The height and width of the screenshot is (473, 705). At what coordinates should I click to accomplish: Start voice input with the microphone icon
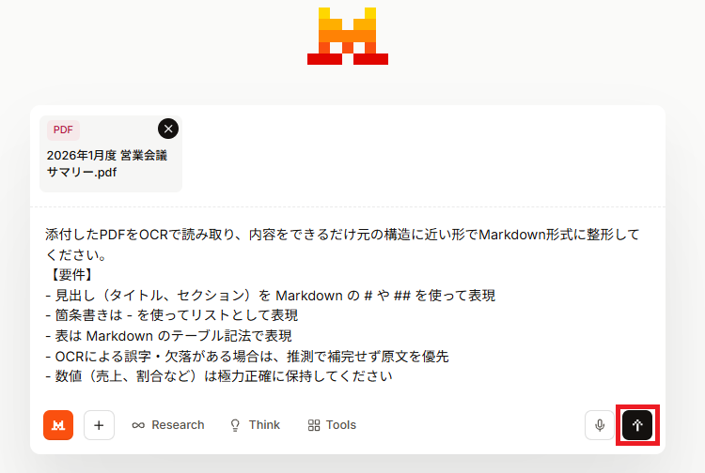(600, 425)
